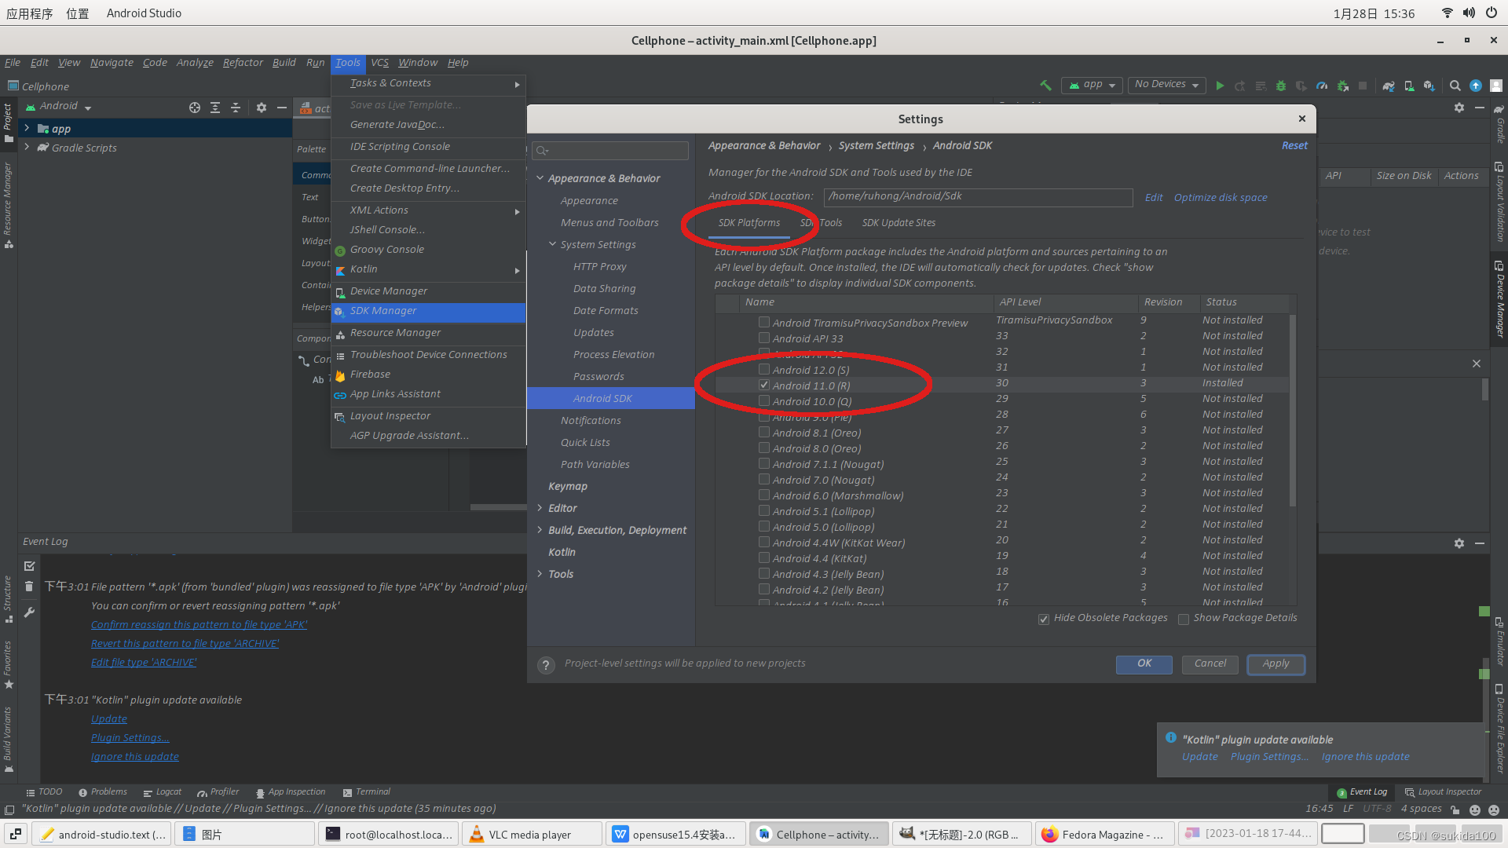
Task: Open Event Log wrench settings icon
Action: 29,612
